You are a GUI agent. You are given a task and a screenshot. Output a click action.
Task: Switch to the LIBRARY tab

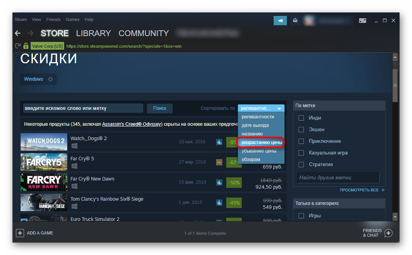(x=94, y=33)
